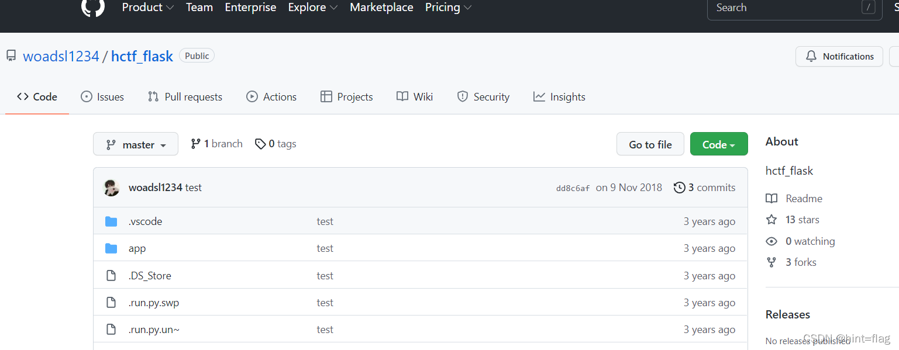Click the .run.py.un~ file icon
Viewport: 899px width, 350px height.
(x=111, y=330)
